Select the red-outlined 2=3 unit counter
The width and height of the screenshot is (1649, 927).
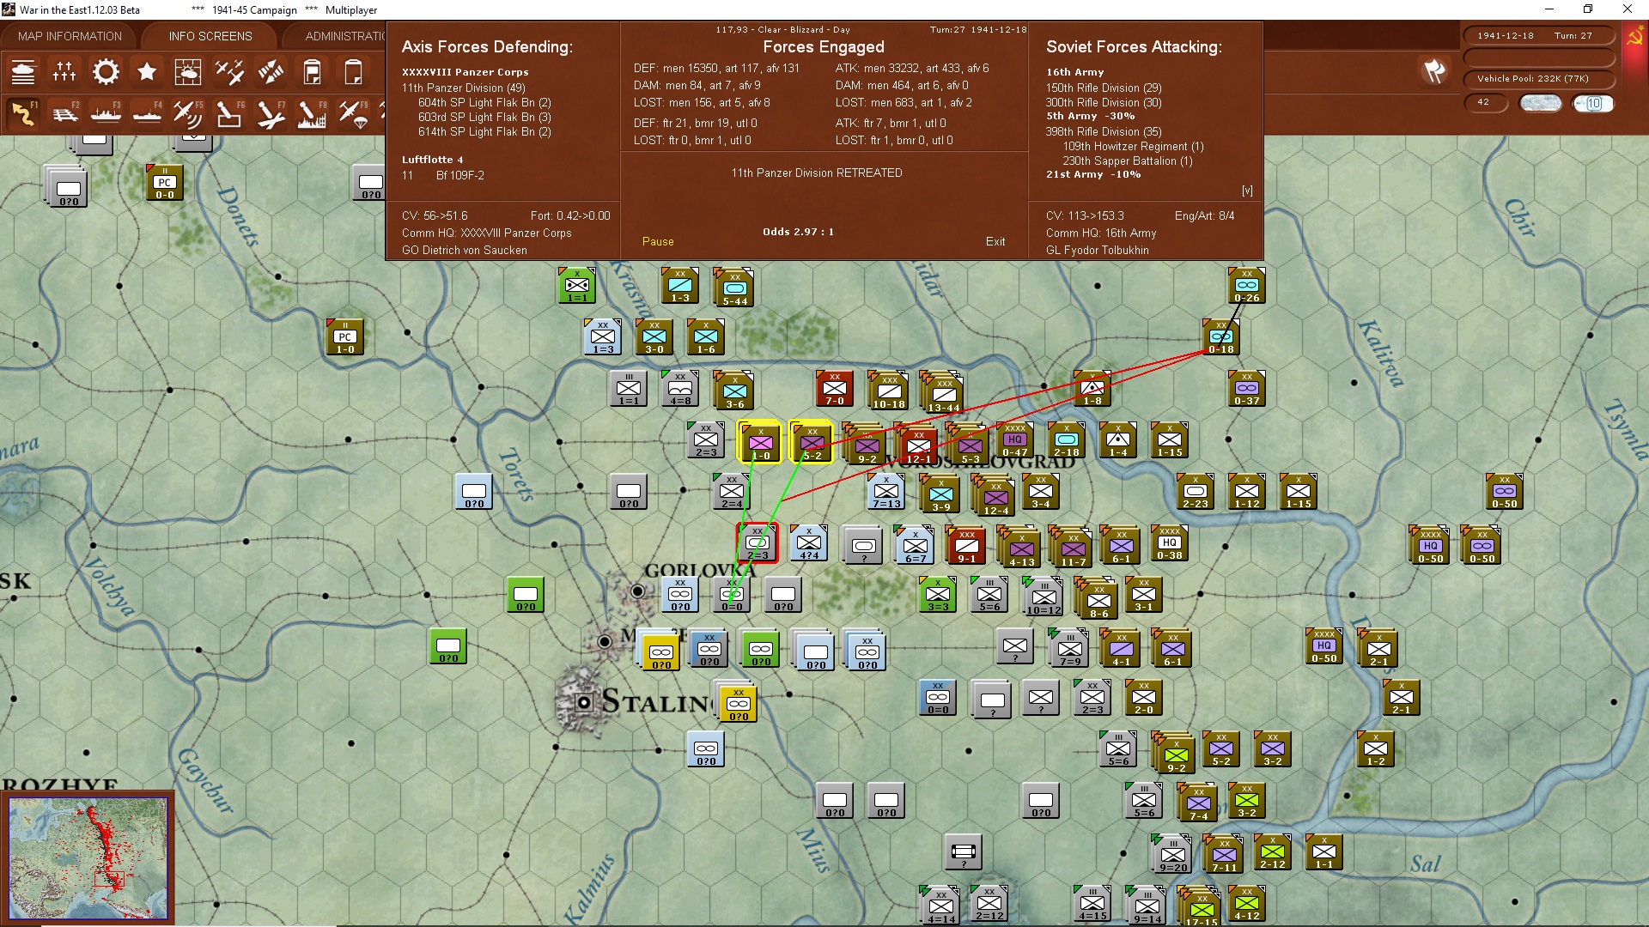click(x=758, y=542)
